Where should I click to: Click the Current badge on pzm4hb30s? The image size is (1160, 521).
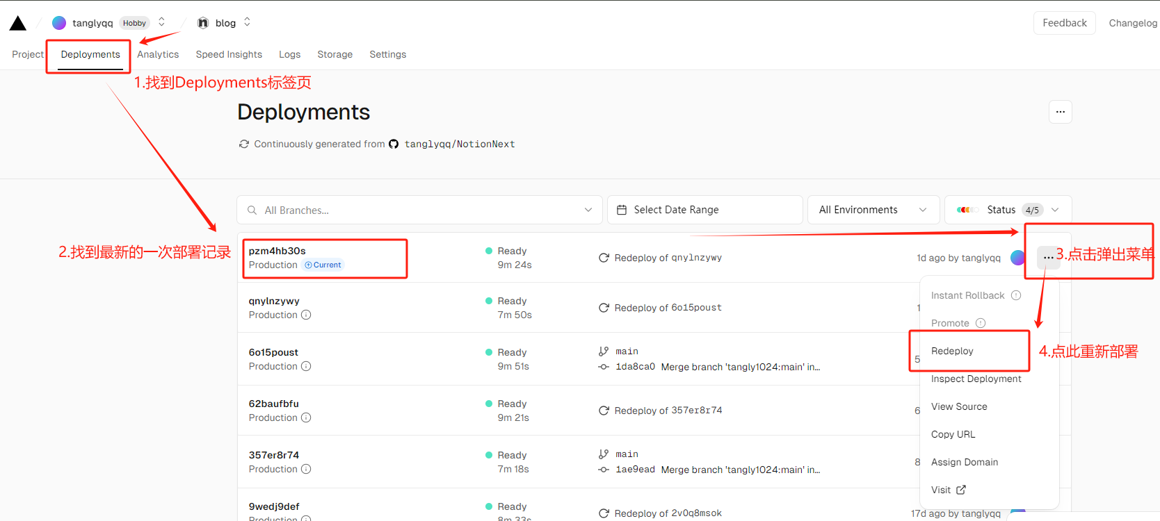click(323, 265)
